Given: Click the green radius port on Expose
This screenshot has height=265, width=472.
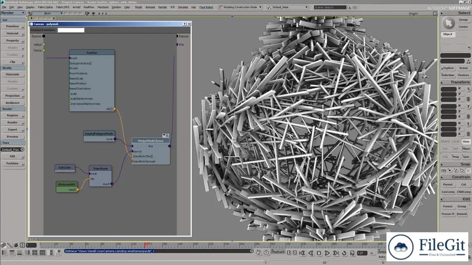Looking at the screenshot, I should 44,45.
